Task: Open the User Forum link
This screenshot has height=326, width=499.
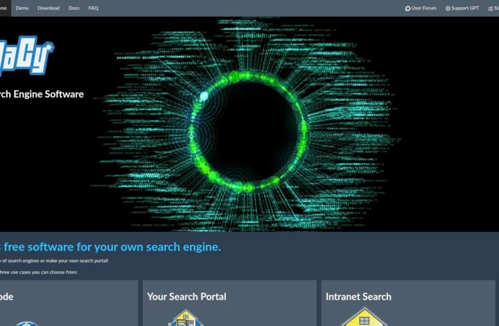Action: click(424, 8)
